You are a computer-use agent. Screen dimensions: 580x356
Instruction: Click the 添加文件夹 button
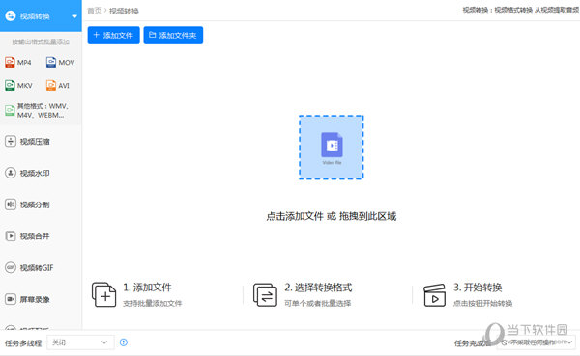(173, 35)
